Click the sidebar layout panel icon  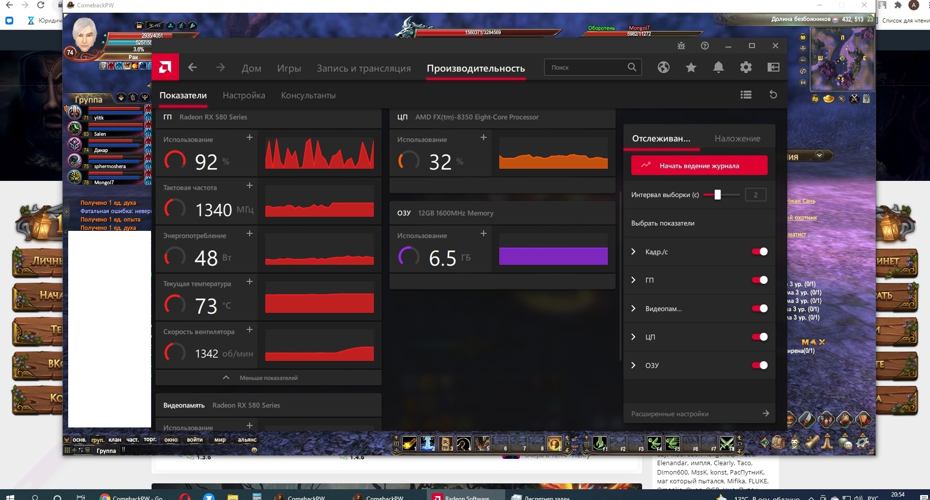[x=774, y=68]
